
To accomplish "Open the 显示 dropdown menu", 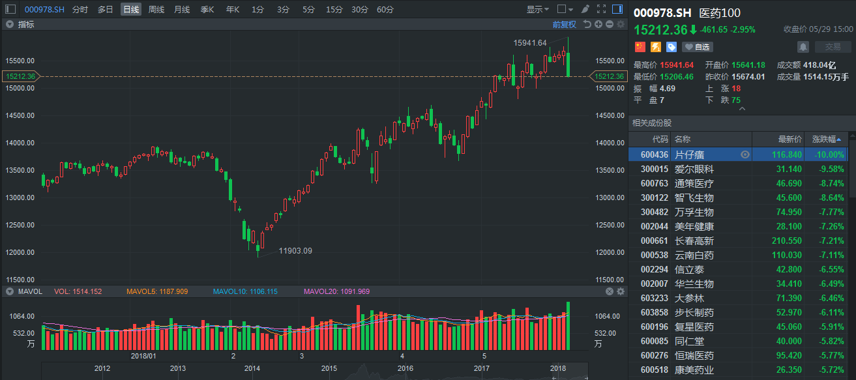I will (x=537, y=9).
